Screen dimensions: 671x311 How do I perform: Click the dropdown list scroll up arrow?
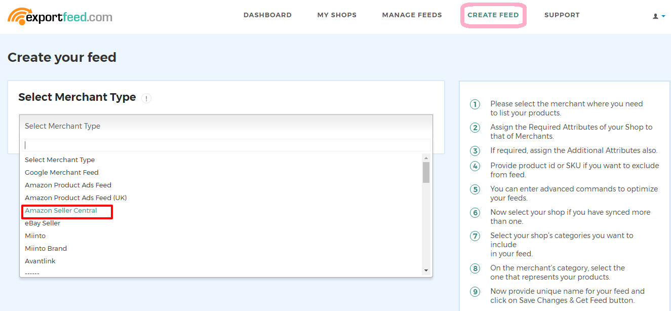tap(426, 158)
